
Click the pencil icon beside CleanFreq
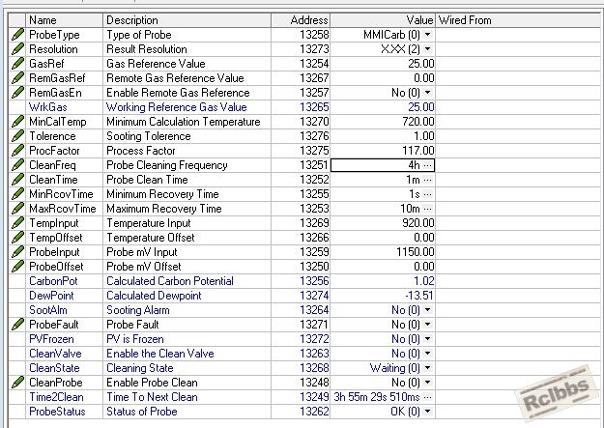[x=17, y=165]
